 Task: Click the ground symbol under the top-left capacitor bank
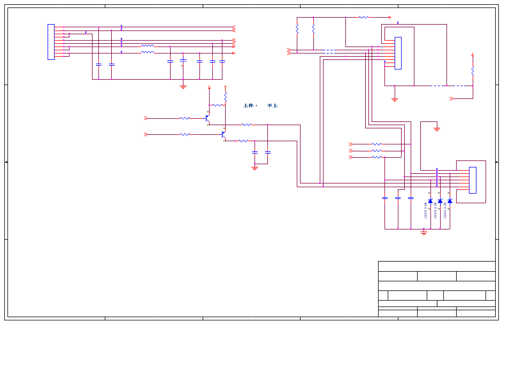pos(183,87)
